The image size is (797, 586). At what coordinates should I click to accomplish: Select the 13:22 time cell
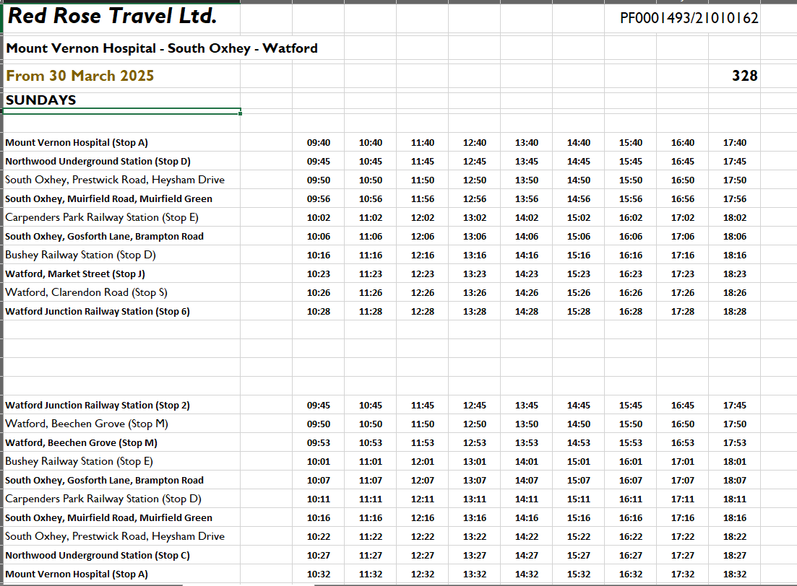point(475,537)
